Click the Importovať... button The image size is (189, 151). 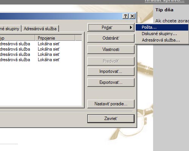111,71
